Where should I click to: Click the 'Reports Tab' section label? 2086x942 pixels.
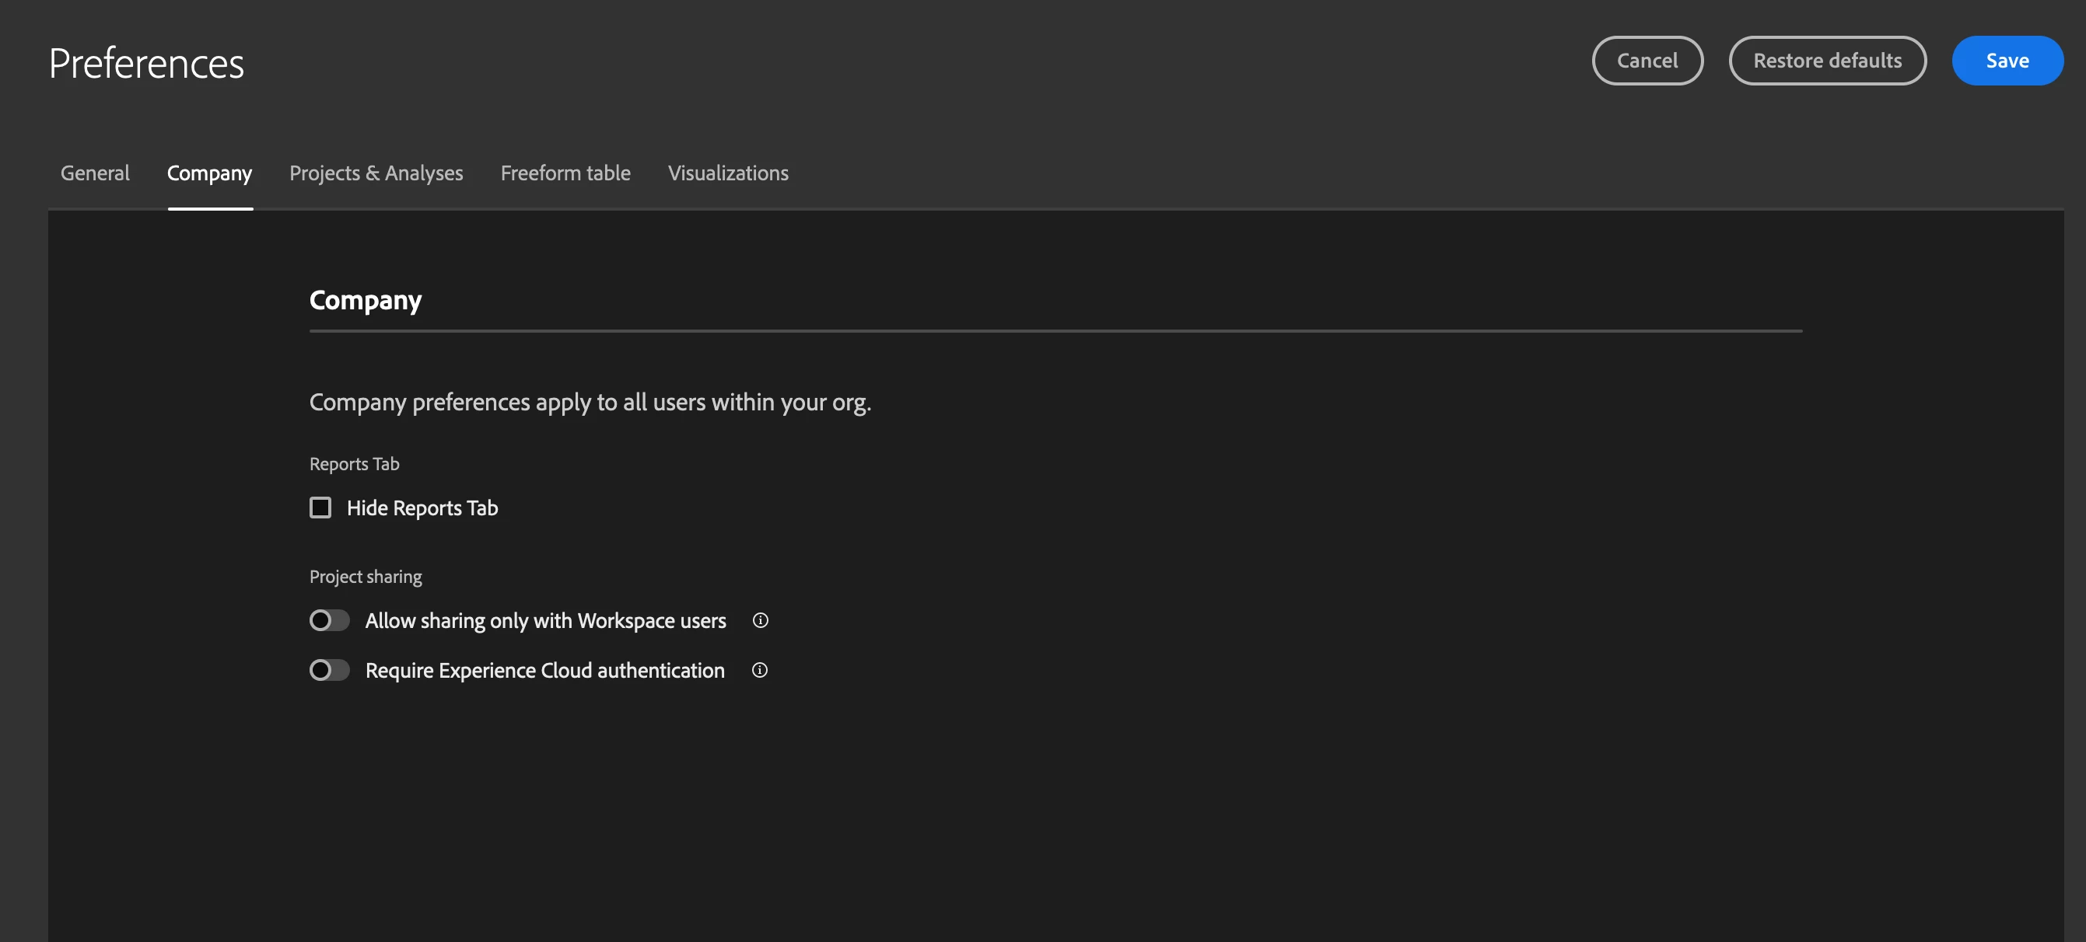point(354,464)
